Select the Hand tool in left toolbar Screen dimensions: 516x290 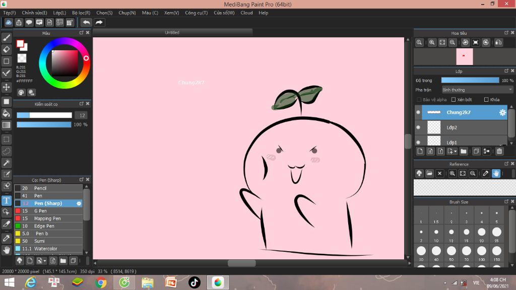coord(6,250)
